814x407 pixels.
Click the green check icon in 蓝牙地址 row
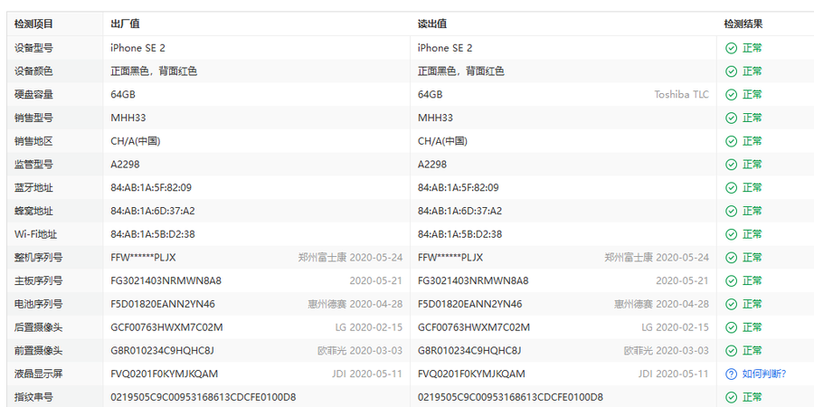tap(731, 188)
